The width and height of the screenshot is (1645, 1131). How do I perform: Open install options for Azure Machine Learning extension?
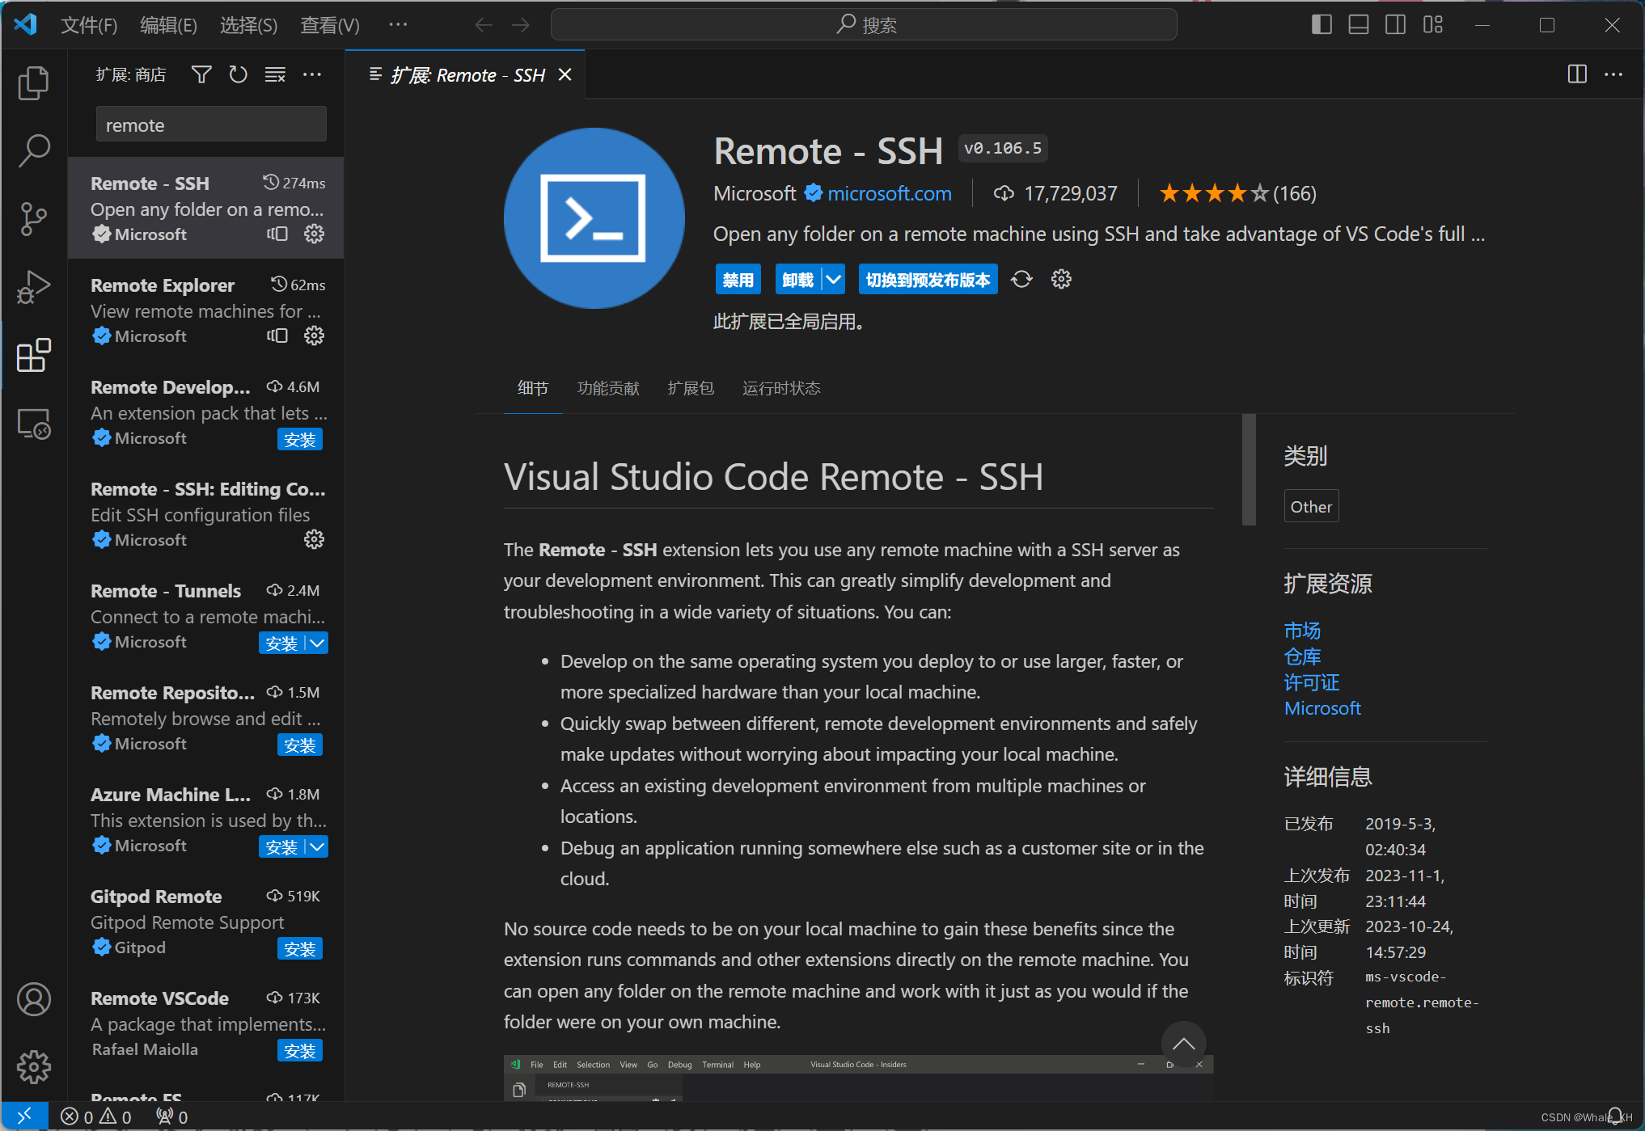click(317, 846)
